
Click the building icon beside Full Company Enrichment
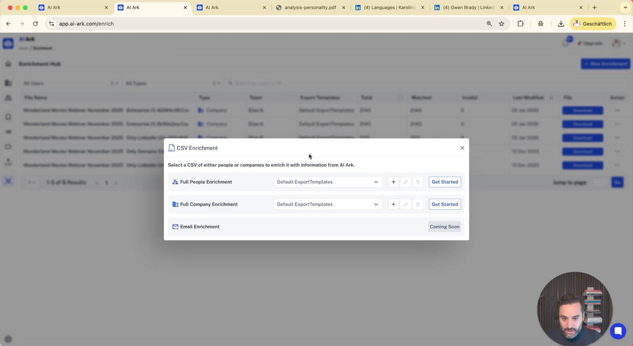[175, 204]
